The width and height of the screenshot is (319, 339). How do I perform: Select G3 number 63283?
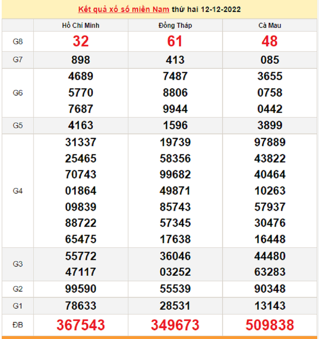(x=270, y=272)
